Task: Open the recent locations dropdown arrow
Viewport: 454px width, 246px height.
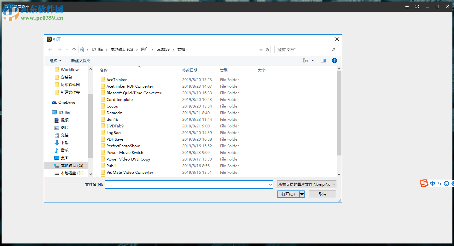Action: [x=67, y=50]
